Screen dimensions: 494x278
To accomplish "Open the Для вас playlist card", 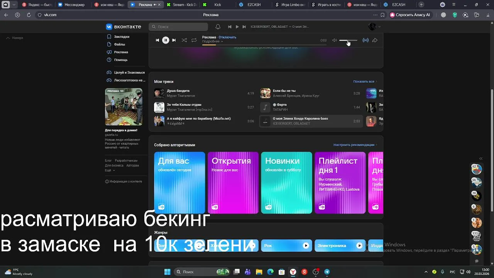I will (x=179, y=183).
